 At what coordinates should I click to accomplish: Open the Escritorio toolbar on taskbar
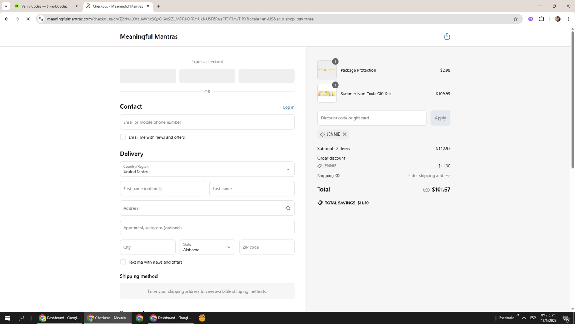tap(507, 318)
